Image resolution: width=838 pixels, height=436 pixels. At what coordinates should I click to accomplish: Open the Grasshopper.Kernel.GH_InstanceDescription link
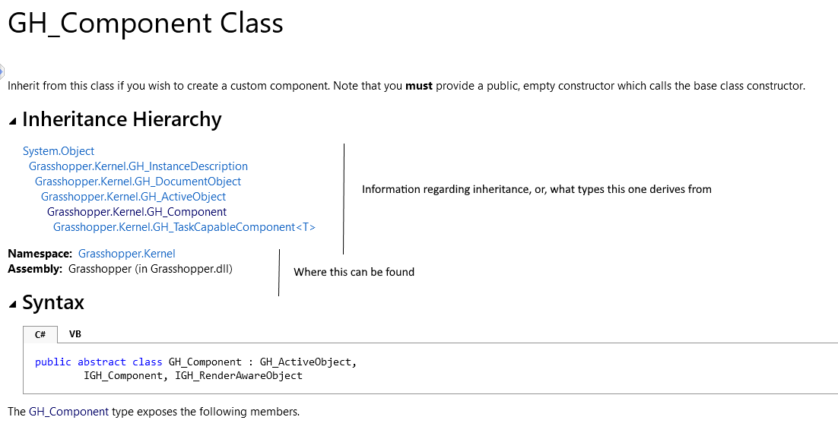pos(138,166)
